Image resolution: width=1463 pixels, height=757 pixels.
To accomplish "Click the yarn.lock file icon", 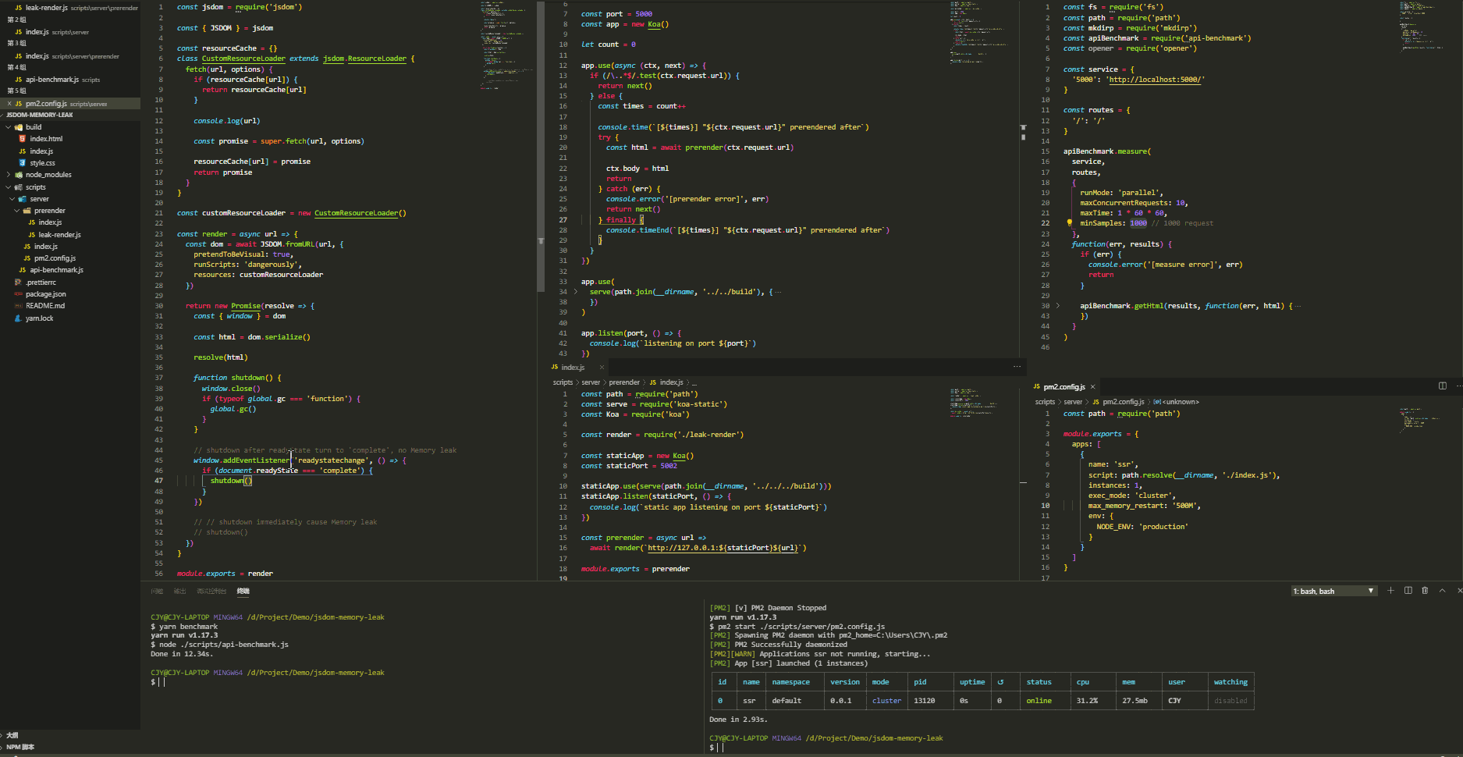I will [x=18, y=318].
